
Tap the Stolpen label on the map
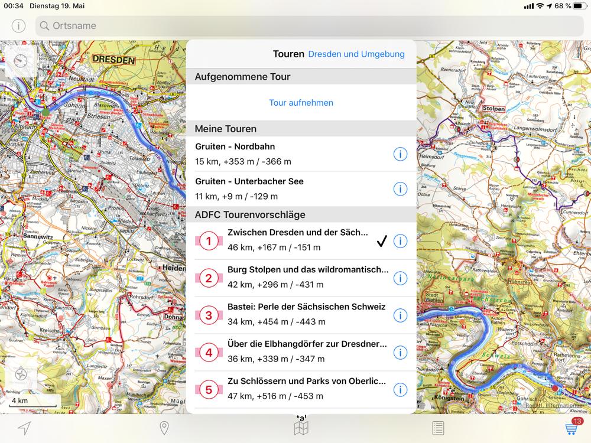493,109
